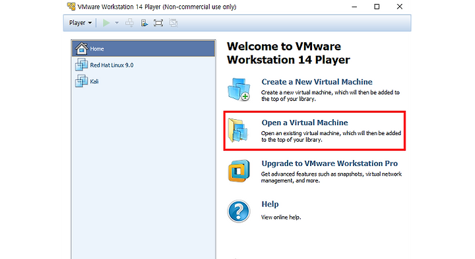475x259 pixels.
Task: Click 'Create a new virtual machine, which will' description
Action: pos(331,96)
